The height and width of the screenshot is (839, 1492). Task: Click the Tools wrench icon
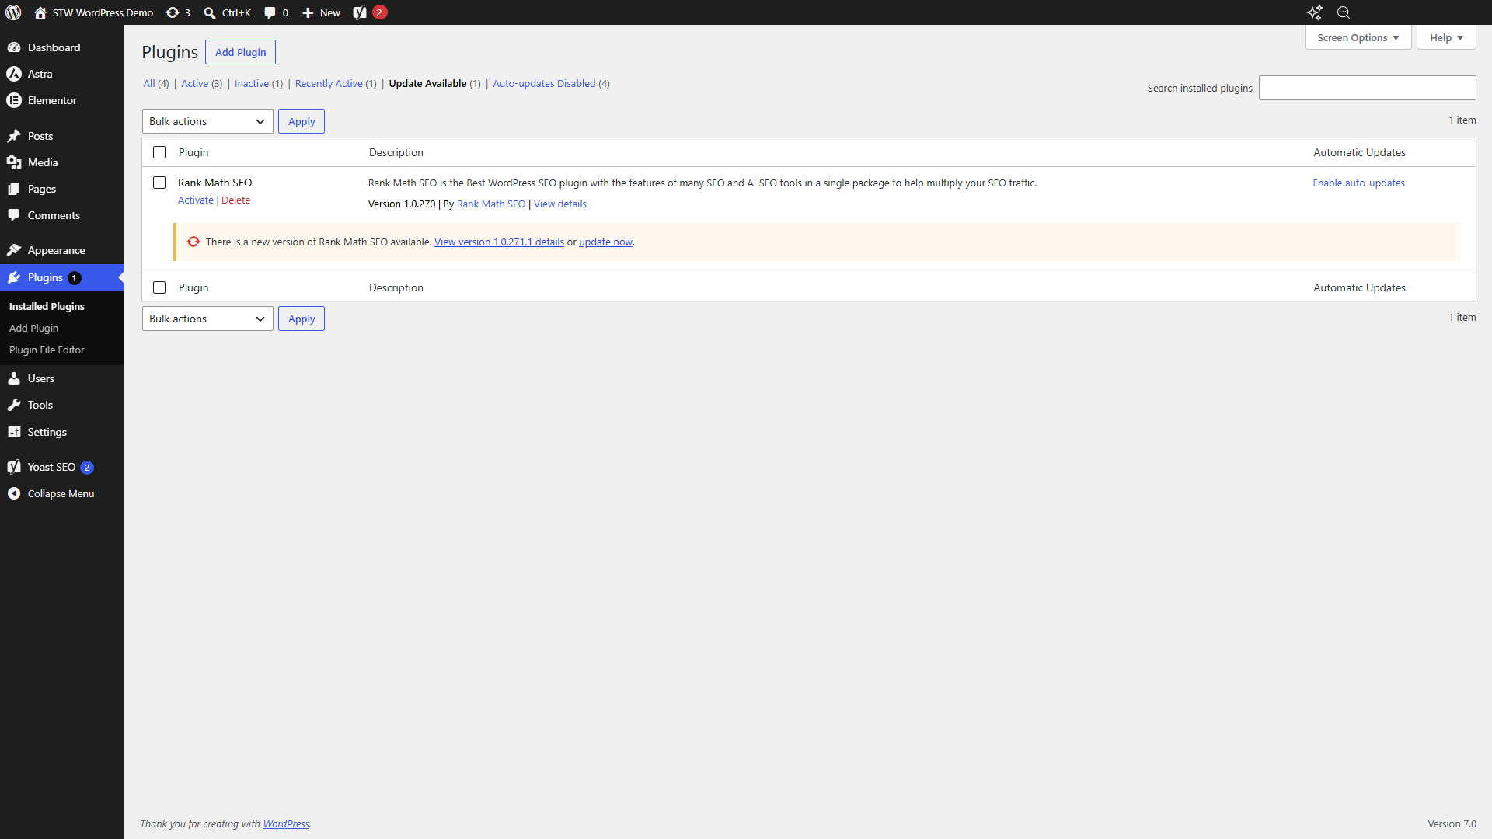point(14,405)
